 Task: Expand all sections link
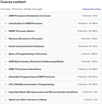(x=92, y=9)
